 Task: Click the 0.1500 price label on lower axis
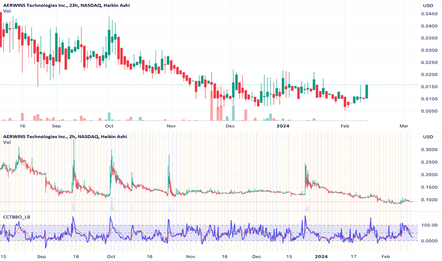click(x=429, y=187)
